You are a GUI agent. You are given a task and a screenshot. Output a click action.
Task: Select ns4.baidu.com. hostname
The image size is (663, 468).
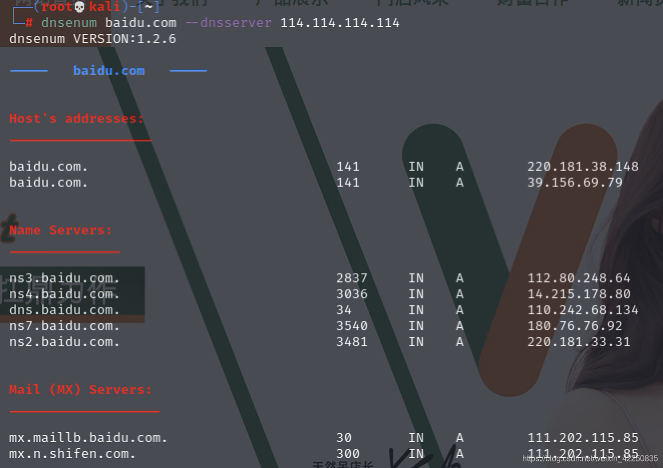pyautogui.click(x=64, y=294)
